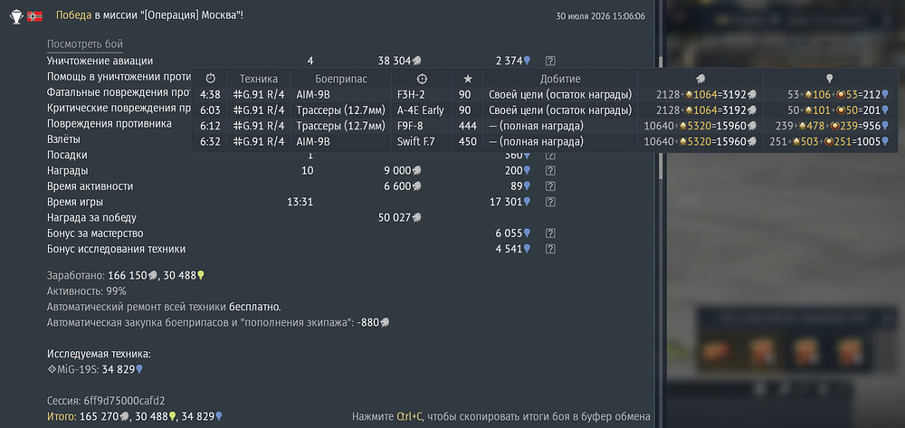Click the score value 444
Image resolution: width=905 pixels, height=428 pixels.
tap(468, 126)
